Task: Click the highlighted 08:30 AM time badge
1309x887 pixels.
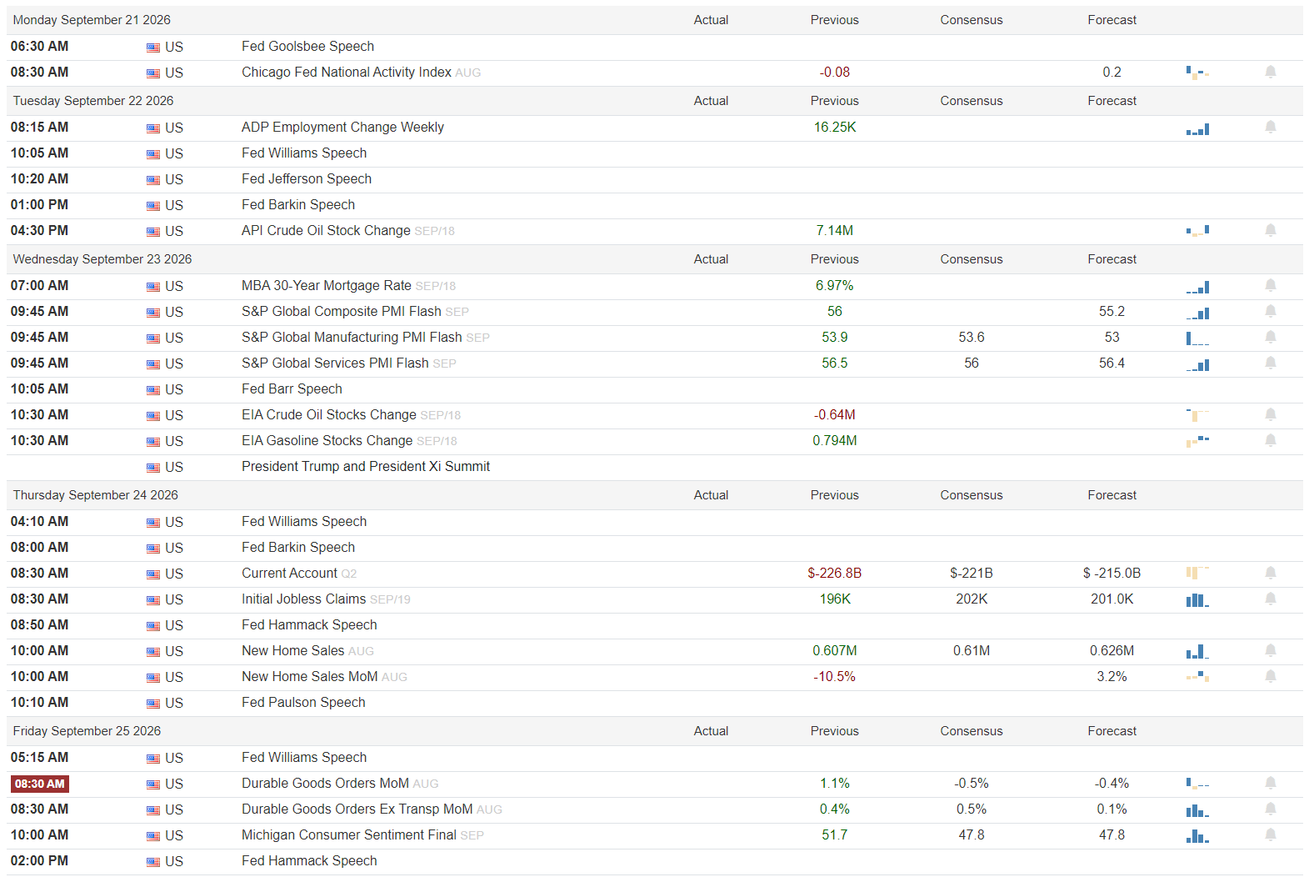Action: coord(40,784)
